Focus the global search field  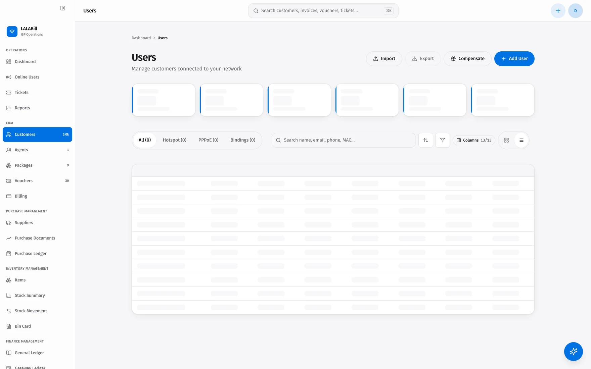tap(323, 11)
